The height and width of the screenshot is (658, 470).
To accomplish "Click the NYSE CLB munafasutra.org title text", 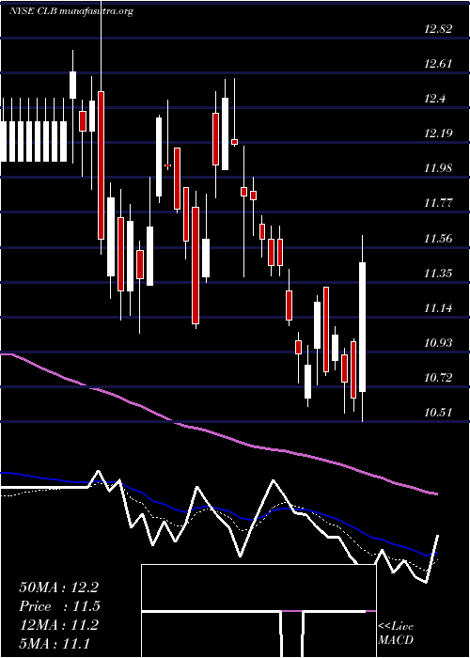I will [70, 11].
